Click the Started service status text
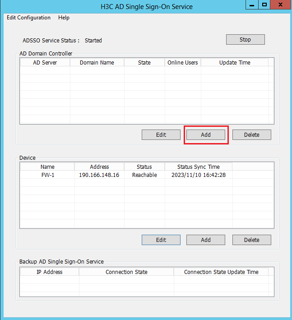 93,41
